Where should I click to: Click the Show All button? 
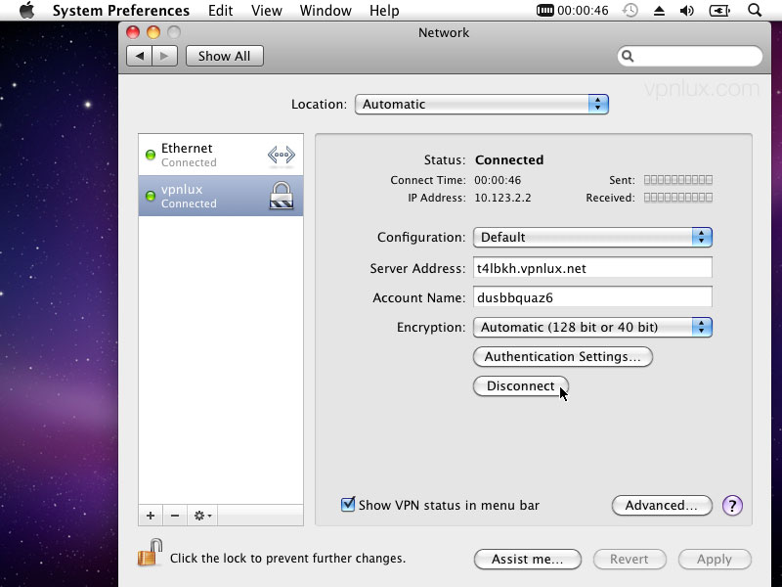pos(225,56)
